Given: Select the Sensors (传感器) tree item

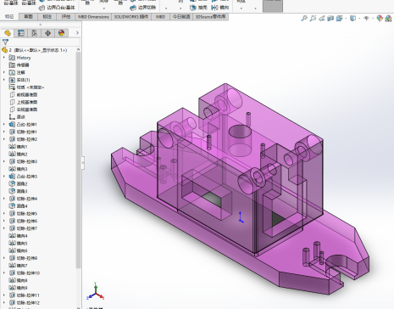Looking at the screenshot, I should pos(19,65).
